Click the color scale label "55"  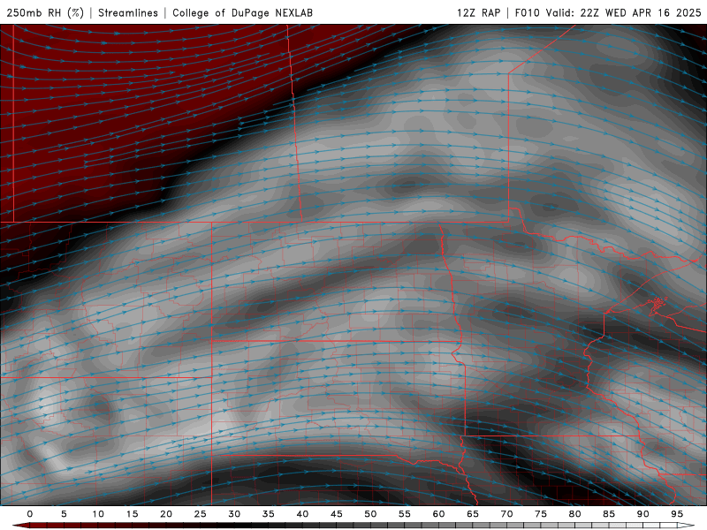pos(405,514)
